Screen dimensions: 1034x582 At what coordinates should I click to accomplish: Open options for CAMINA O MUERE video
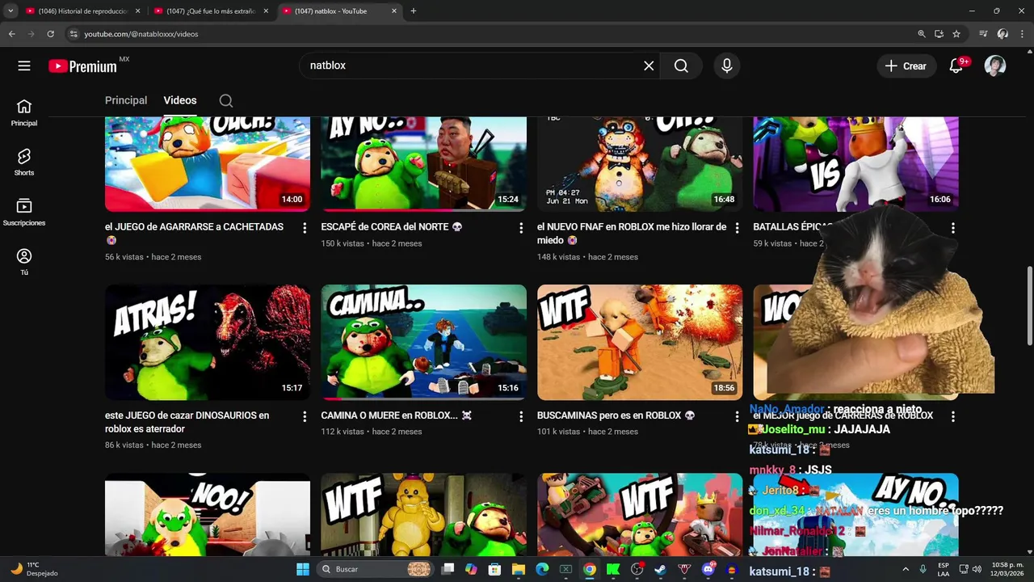521,417
